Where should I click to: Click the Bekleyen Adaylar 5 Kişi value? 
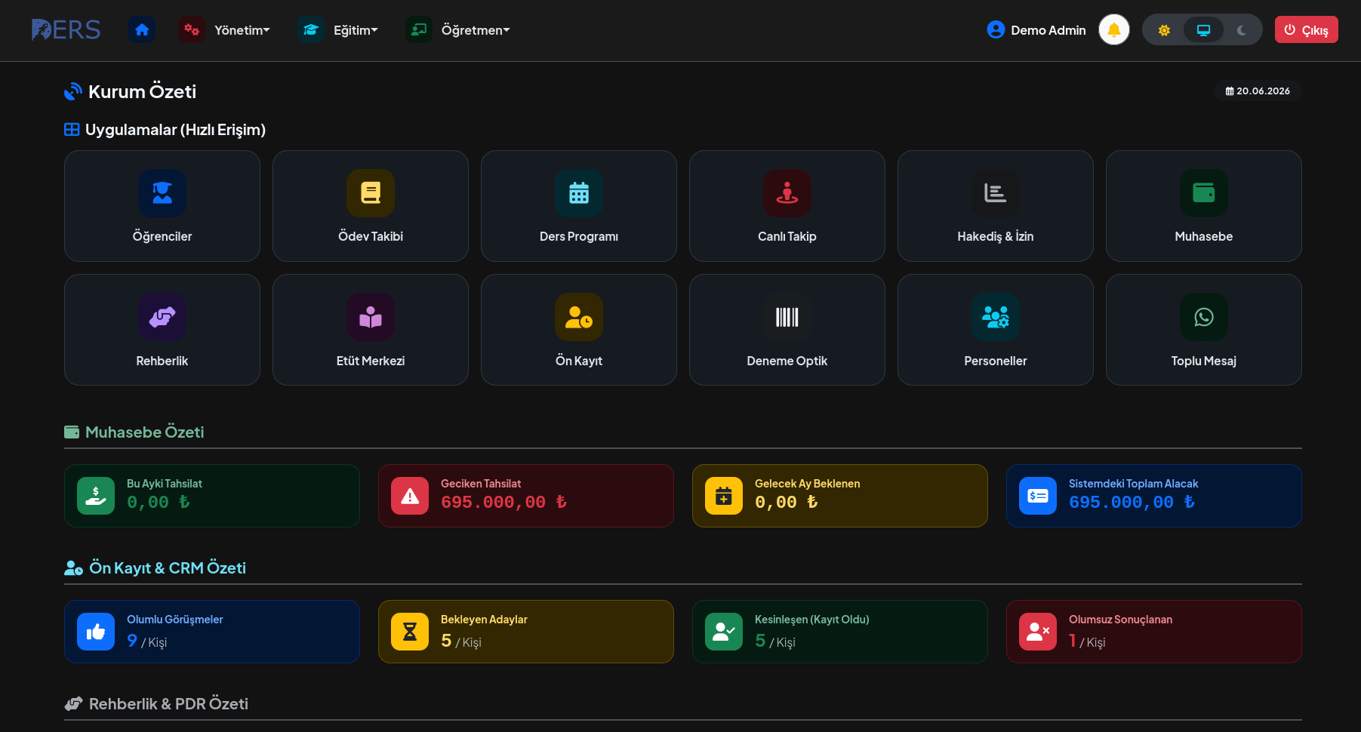pos(460,641)
